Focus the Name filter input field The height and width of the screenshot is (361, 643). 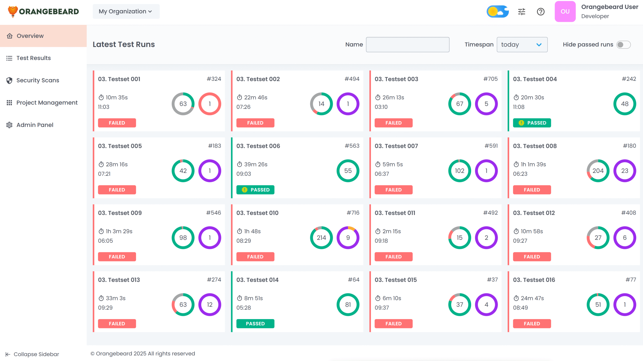coord(407,45)
